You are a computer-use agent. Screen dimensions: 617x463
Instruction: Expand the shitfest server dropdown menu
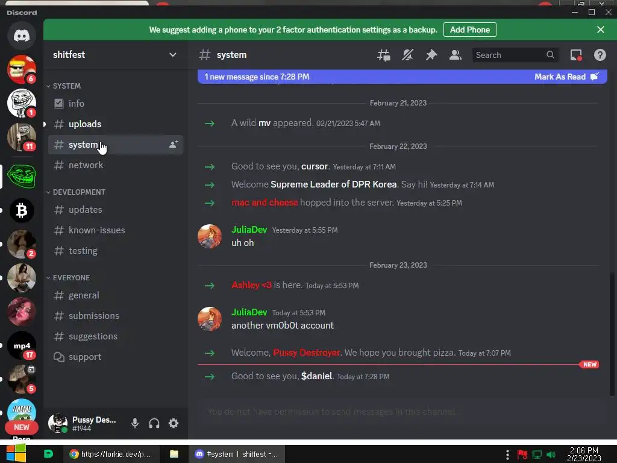172,55
